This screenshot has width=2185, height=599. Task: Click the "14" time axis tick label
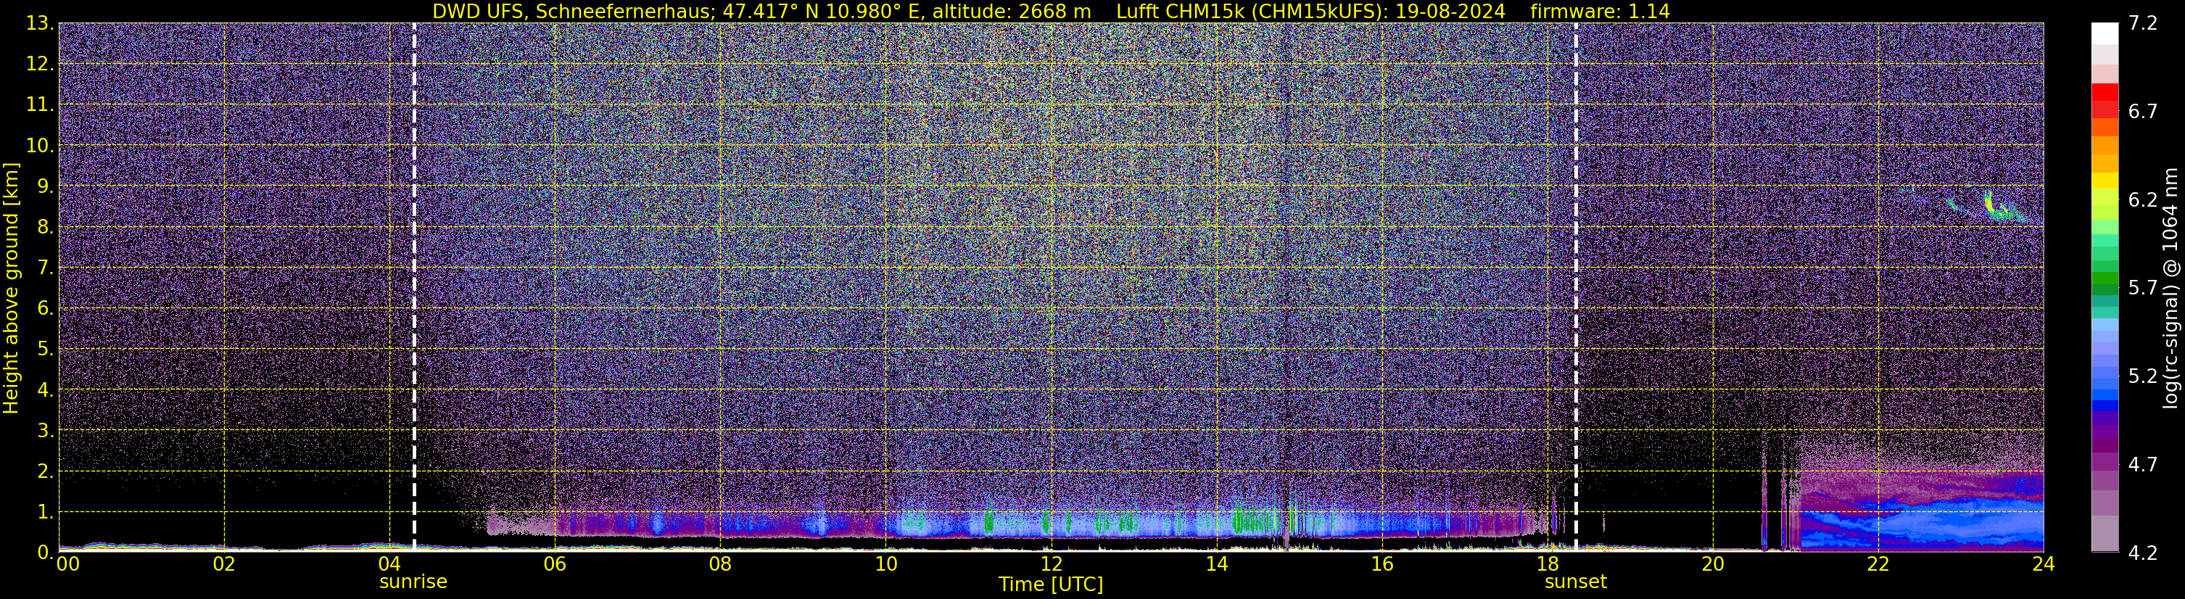[1216, 564]
